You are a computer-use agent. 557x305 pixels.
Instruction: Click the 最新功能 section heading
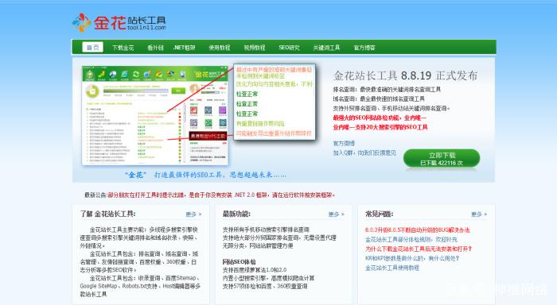[236, 214]
